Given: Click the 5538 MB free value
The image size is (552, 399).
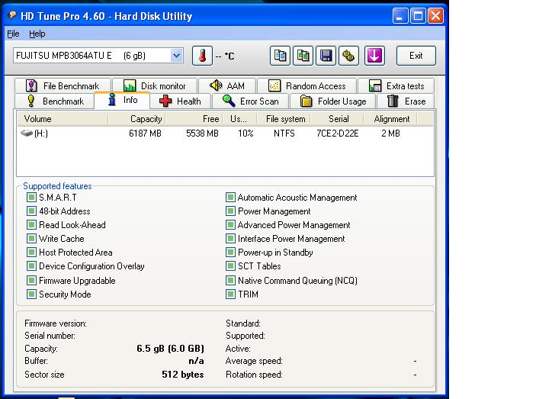Looking at the screenshot, I should [x=202, y=133].
